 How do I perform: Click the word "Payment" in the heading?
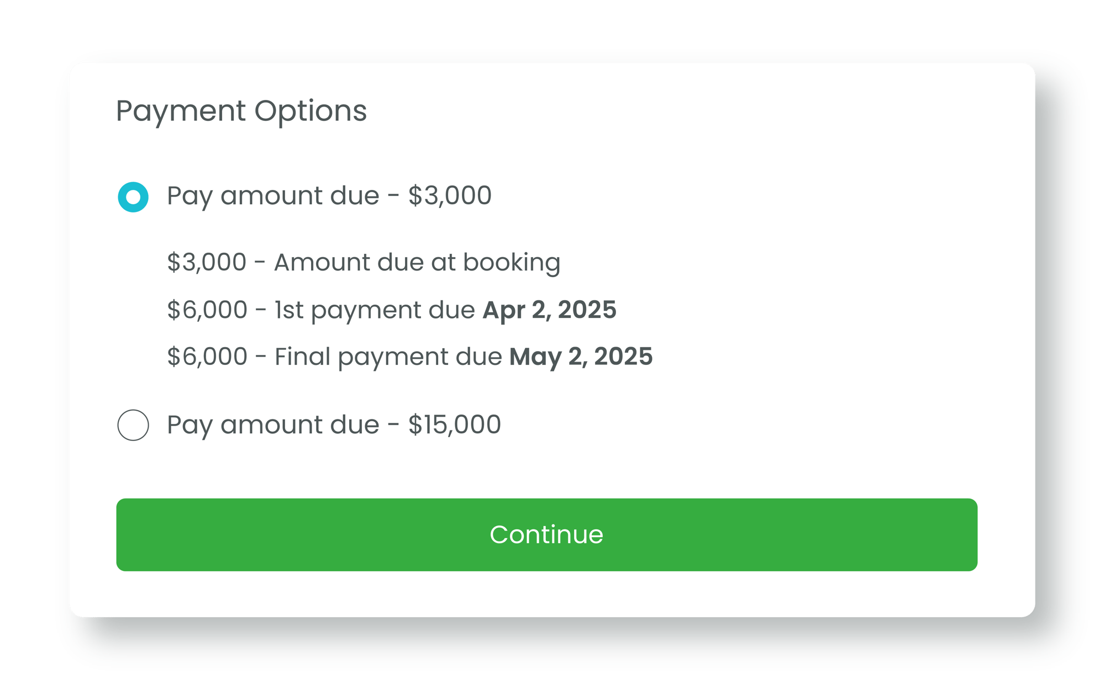coord(181,111)
